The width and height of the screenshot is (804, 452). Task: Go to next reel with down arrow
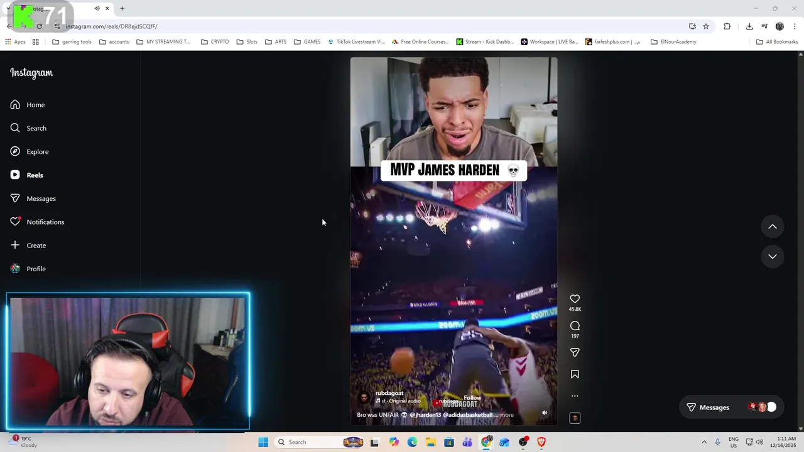pyautogui.click(x=773, y=256)
